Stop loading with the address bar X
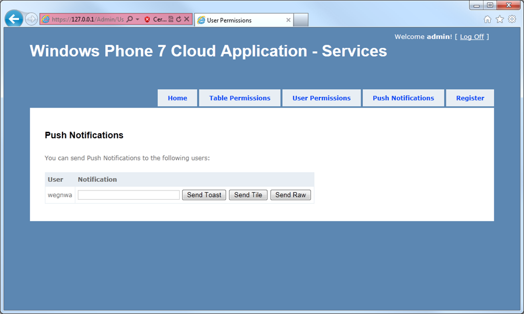The width and height of the screenshot is (524, 314). [x=187, y=19]
